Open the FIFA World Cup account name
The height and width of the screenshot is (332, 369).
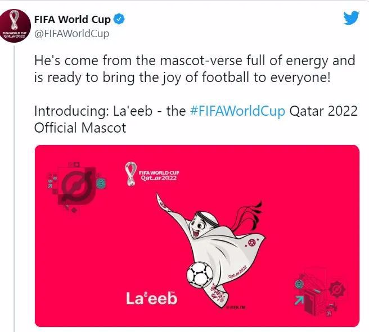coord(73,20)
